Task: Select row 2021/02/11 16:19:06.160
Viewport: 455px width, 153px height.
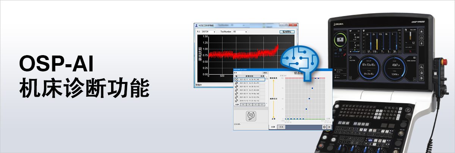Action: [249, 94]
